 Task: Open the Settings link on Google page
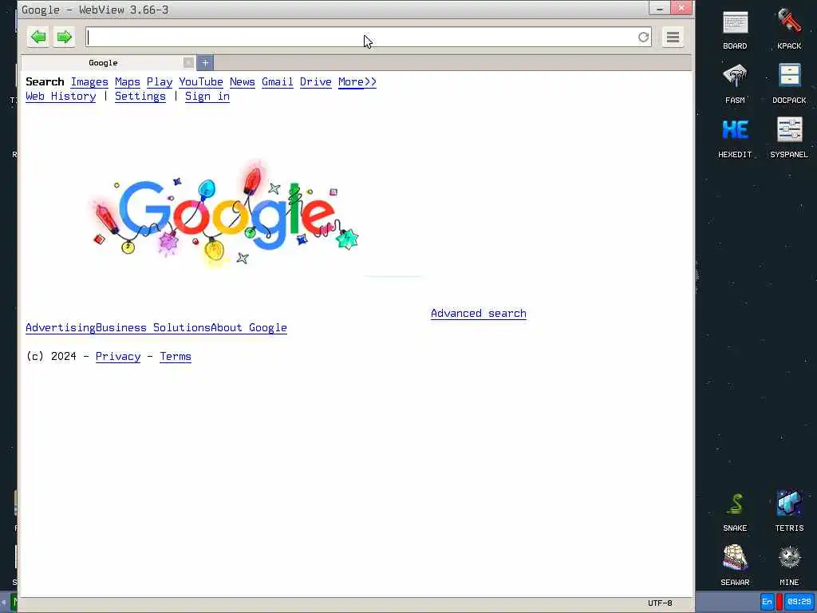tap(140, 97)
